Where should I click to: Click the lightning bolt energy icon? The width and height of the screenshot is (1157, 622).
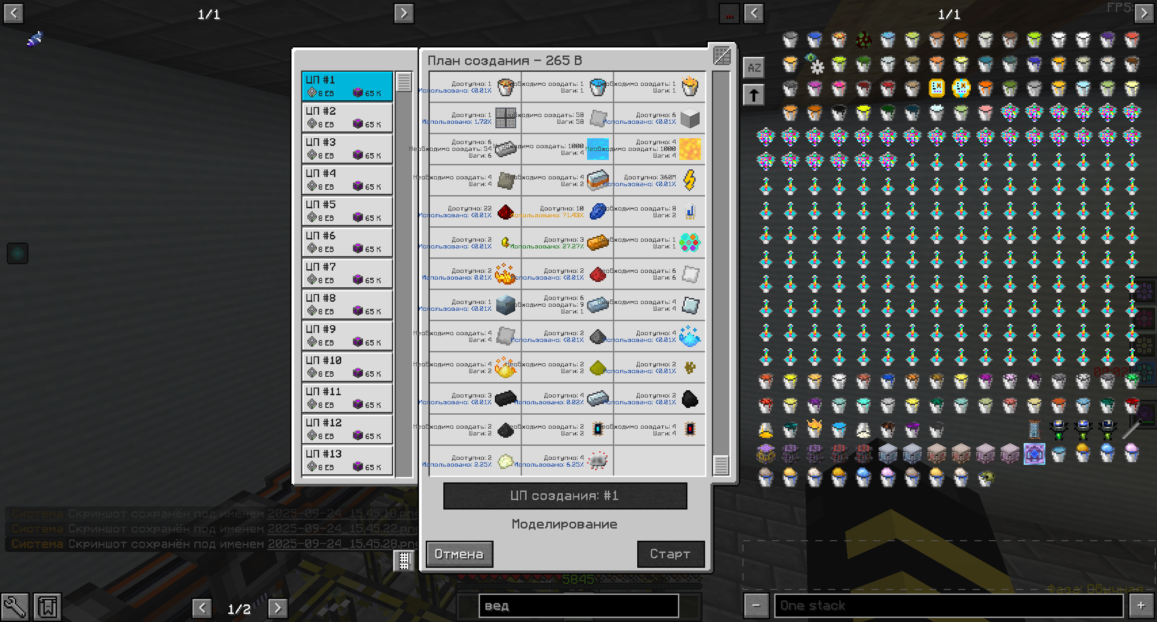tap(689, 180)
